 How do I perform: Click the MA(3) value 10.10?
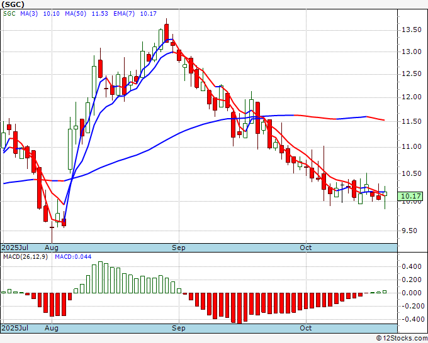[52, 14]
